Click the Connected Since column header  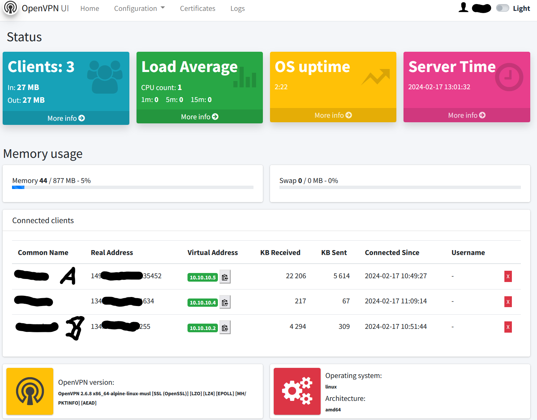[392, 252]
